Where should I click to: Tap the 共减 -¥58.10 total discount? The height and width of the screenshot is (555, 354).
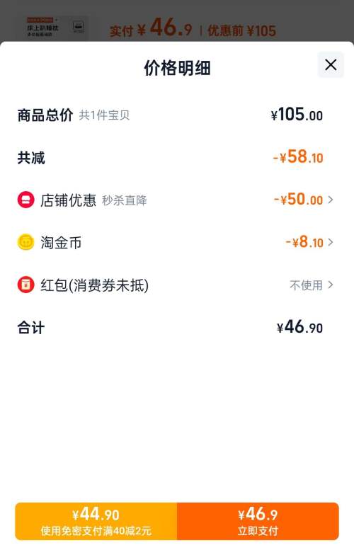tap(298, 157)
